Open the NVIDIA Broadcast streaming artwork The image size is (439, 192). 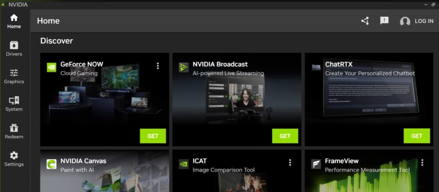click(x=238, y=98)
